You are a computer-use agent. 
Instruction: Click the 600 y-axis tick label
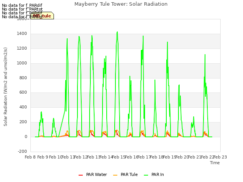point(23,93)
